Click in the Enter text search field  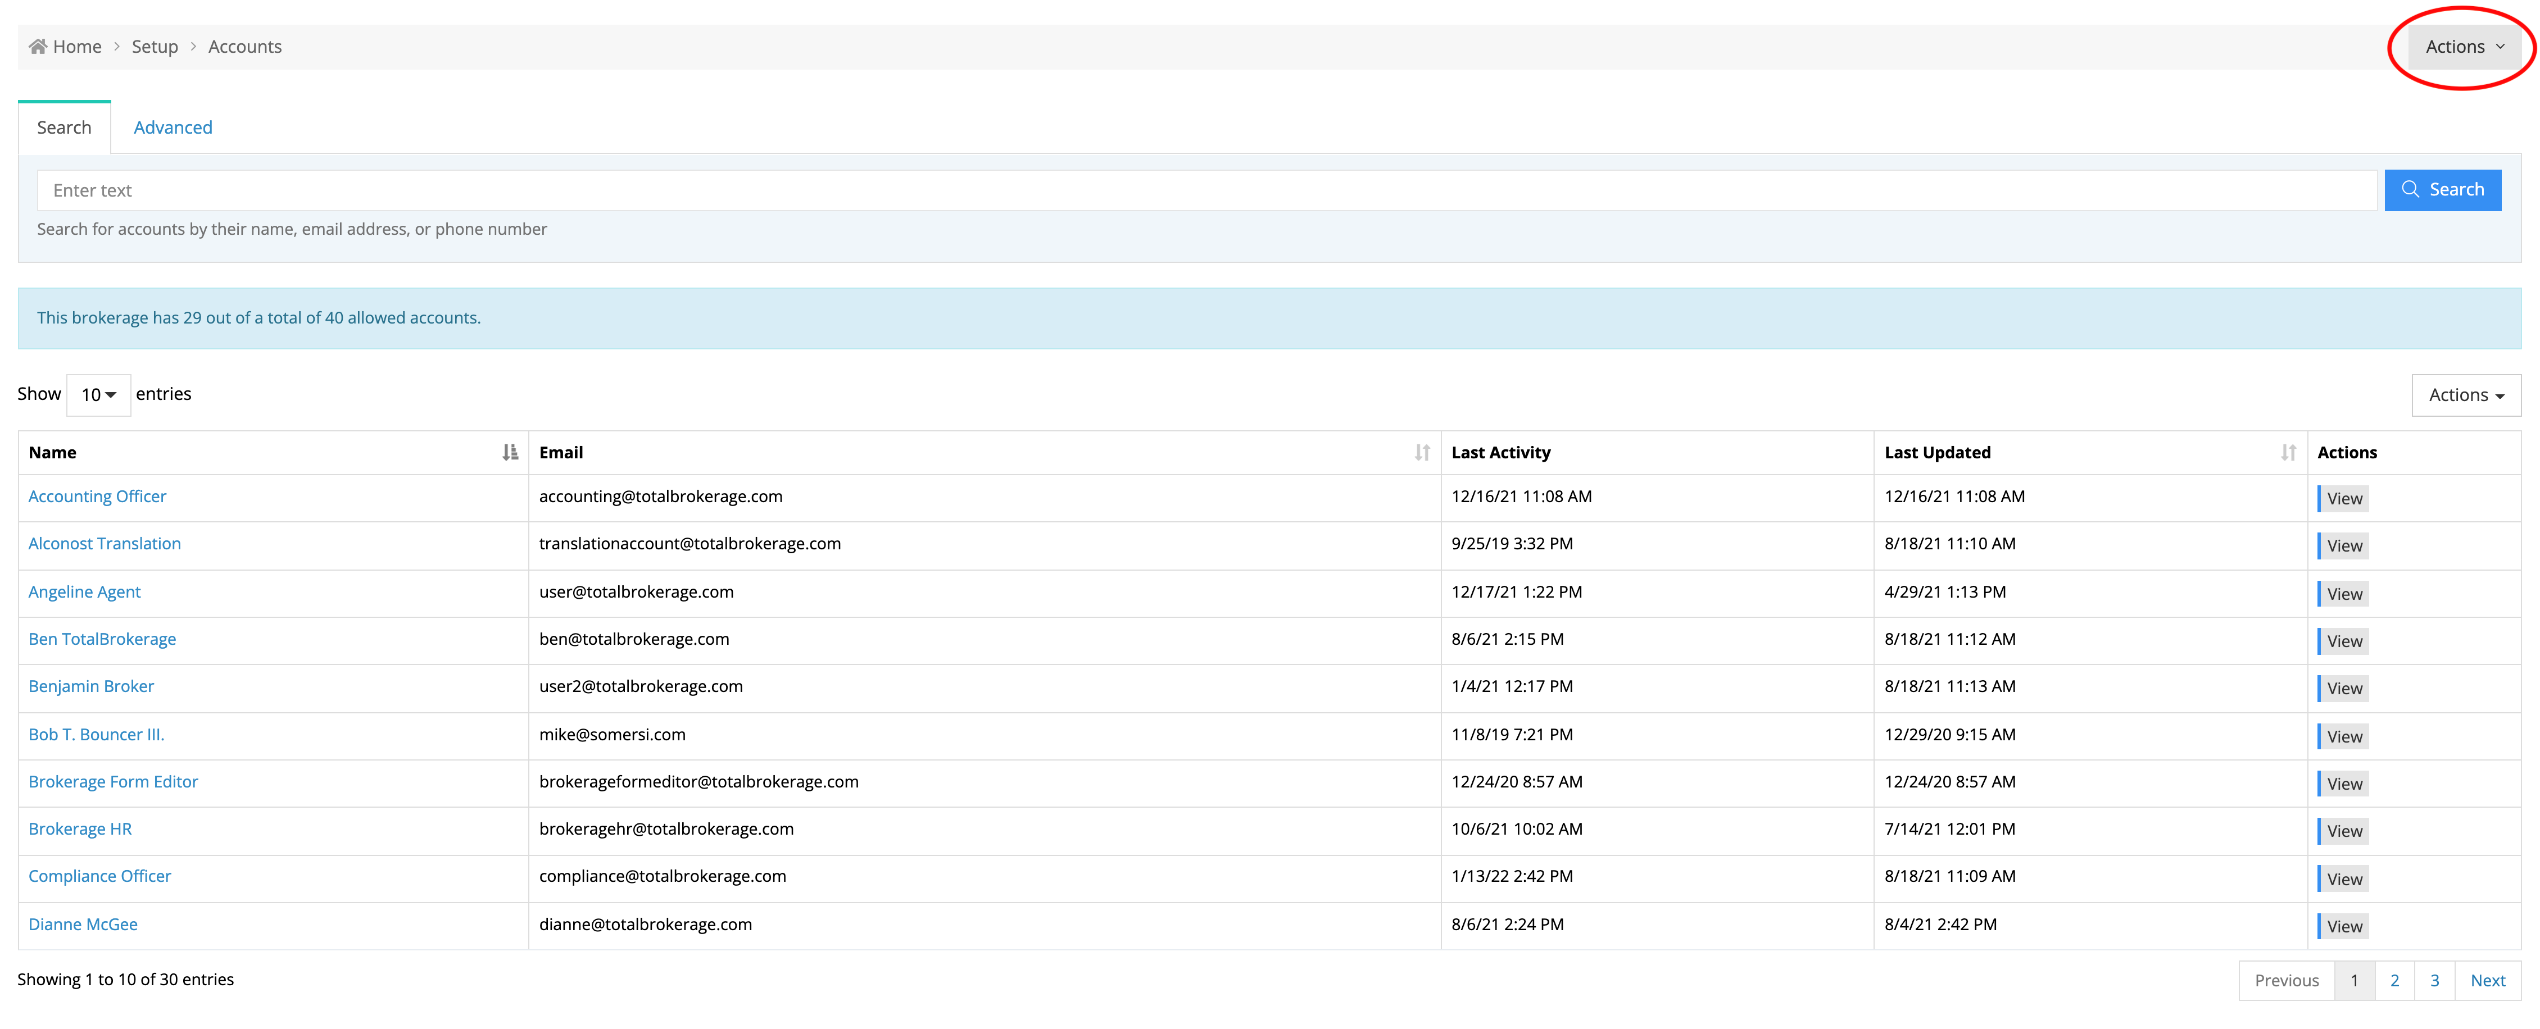pos(1206,190)
